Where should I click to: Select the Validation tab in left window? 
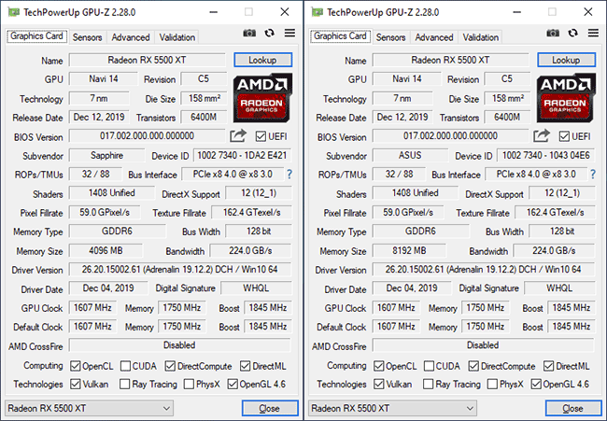pos(177,37)
